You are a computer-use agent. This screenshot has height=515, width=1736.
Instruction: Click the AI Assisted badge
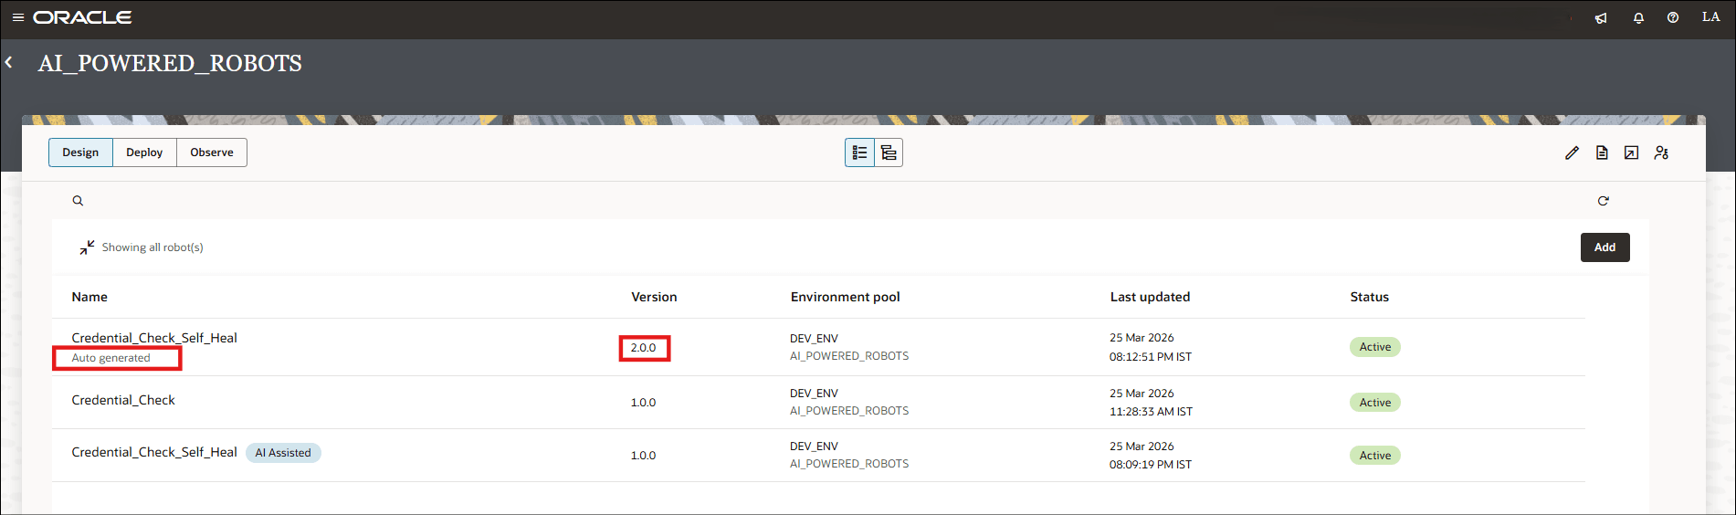coord(283,453)
